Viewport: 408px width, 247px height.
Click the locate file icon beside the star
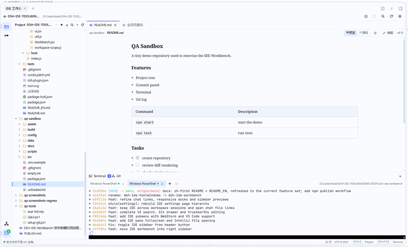pos(67,25)
